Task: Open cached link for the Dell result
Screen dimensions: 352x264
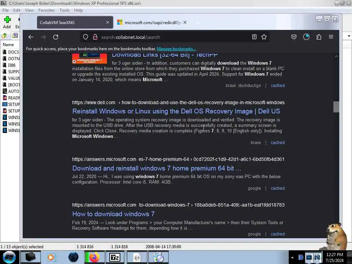Action: [277, 143]
